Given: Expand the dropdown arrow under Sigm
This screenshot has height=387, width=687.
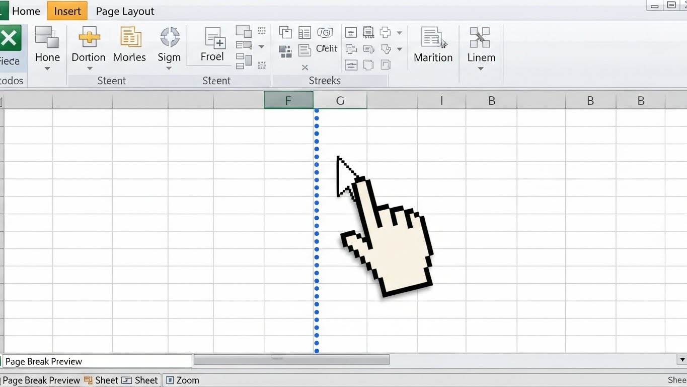Looking at the screenshot, I should (x=169, y=69).
